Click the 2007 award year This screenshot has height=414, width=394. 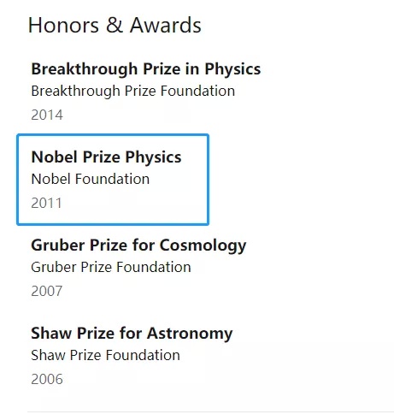[47, 291]
